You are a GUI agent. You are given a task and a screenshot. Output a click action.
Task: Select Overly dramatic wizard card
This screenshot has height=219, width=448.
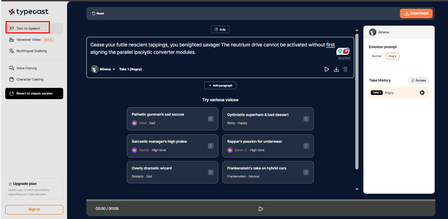pos(172,172)
